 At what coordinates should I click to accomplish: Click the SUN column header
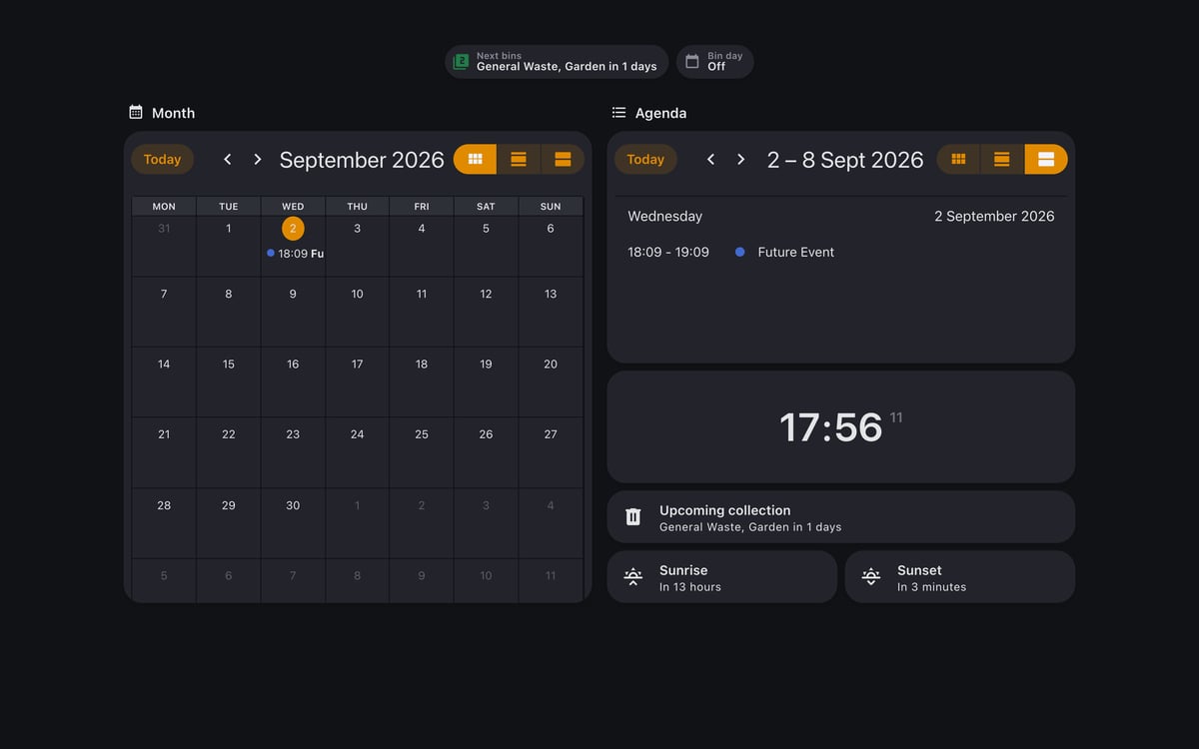click(551, 207)
